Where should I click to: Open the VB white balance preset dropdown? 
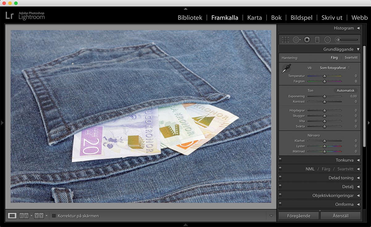click(x=335, y=68)
